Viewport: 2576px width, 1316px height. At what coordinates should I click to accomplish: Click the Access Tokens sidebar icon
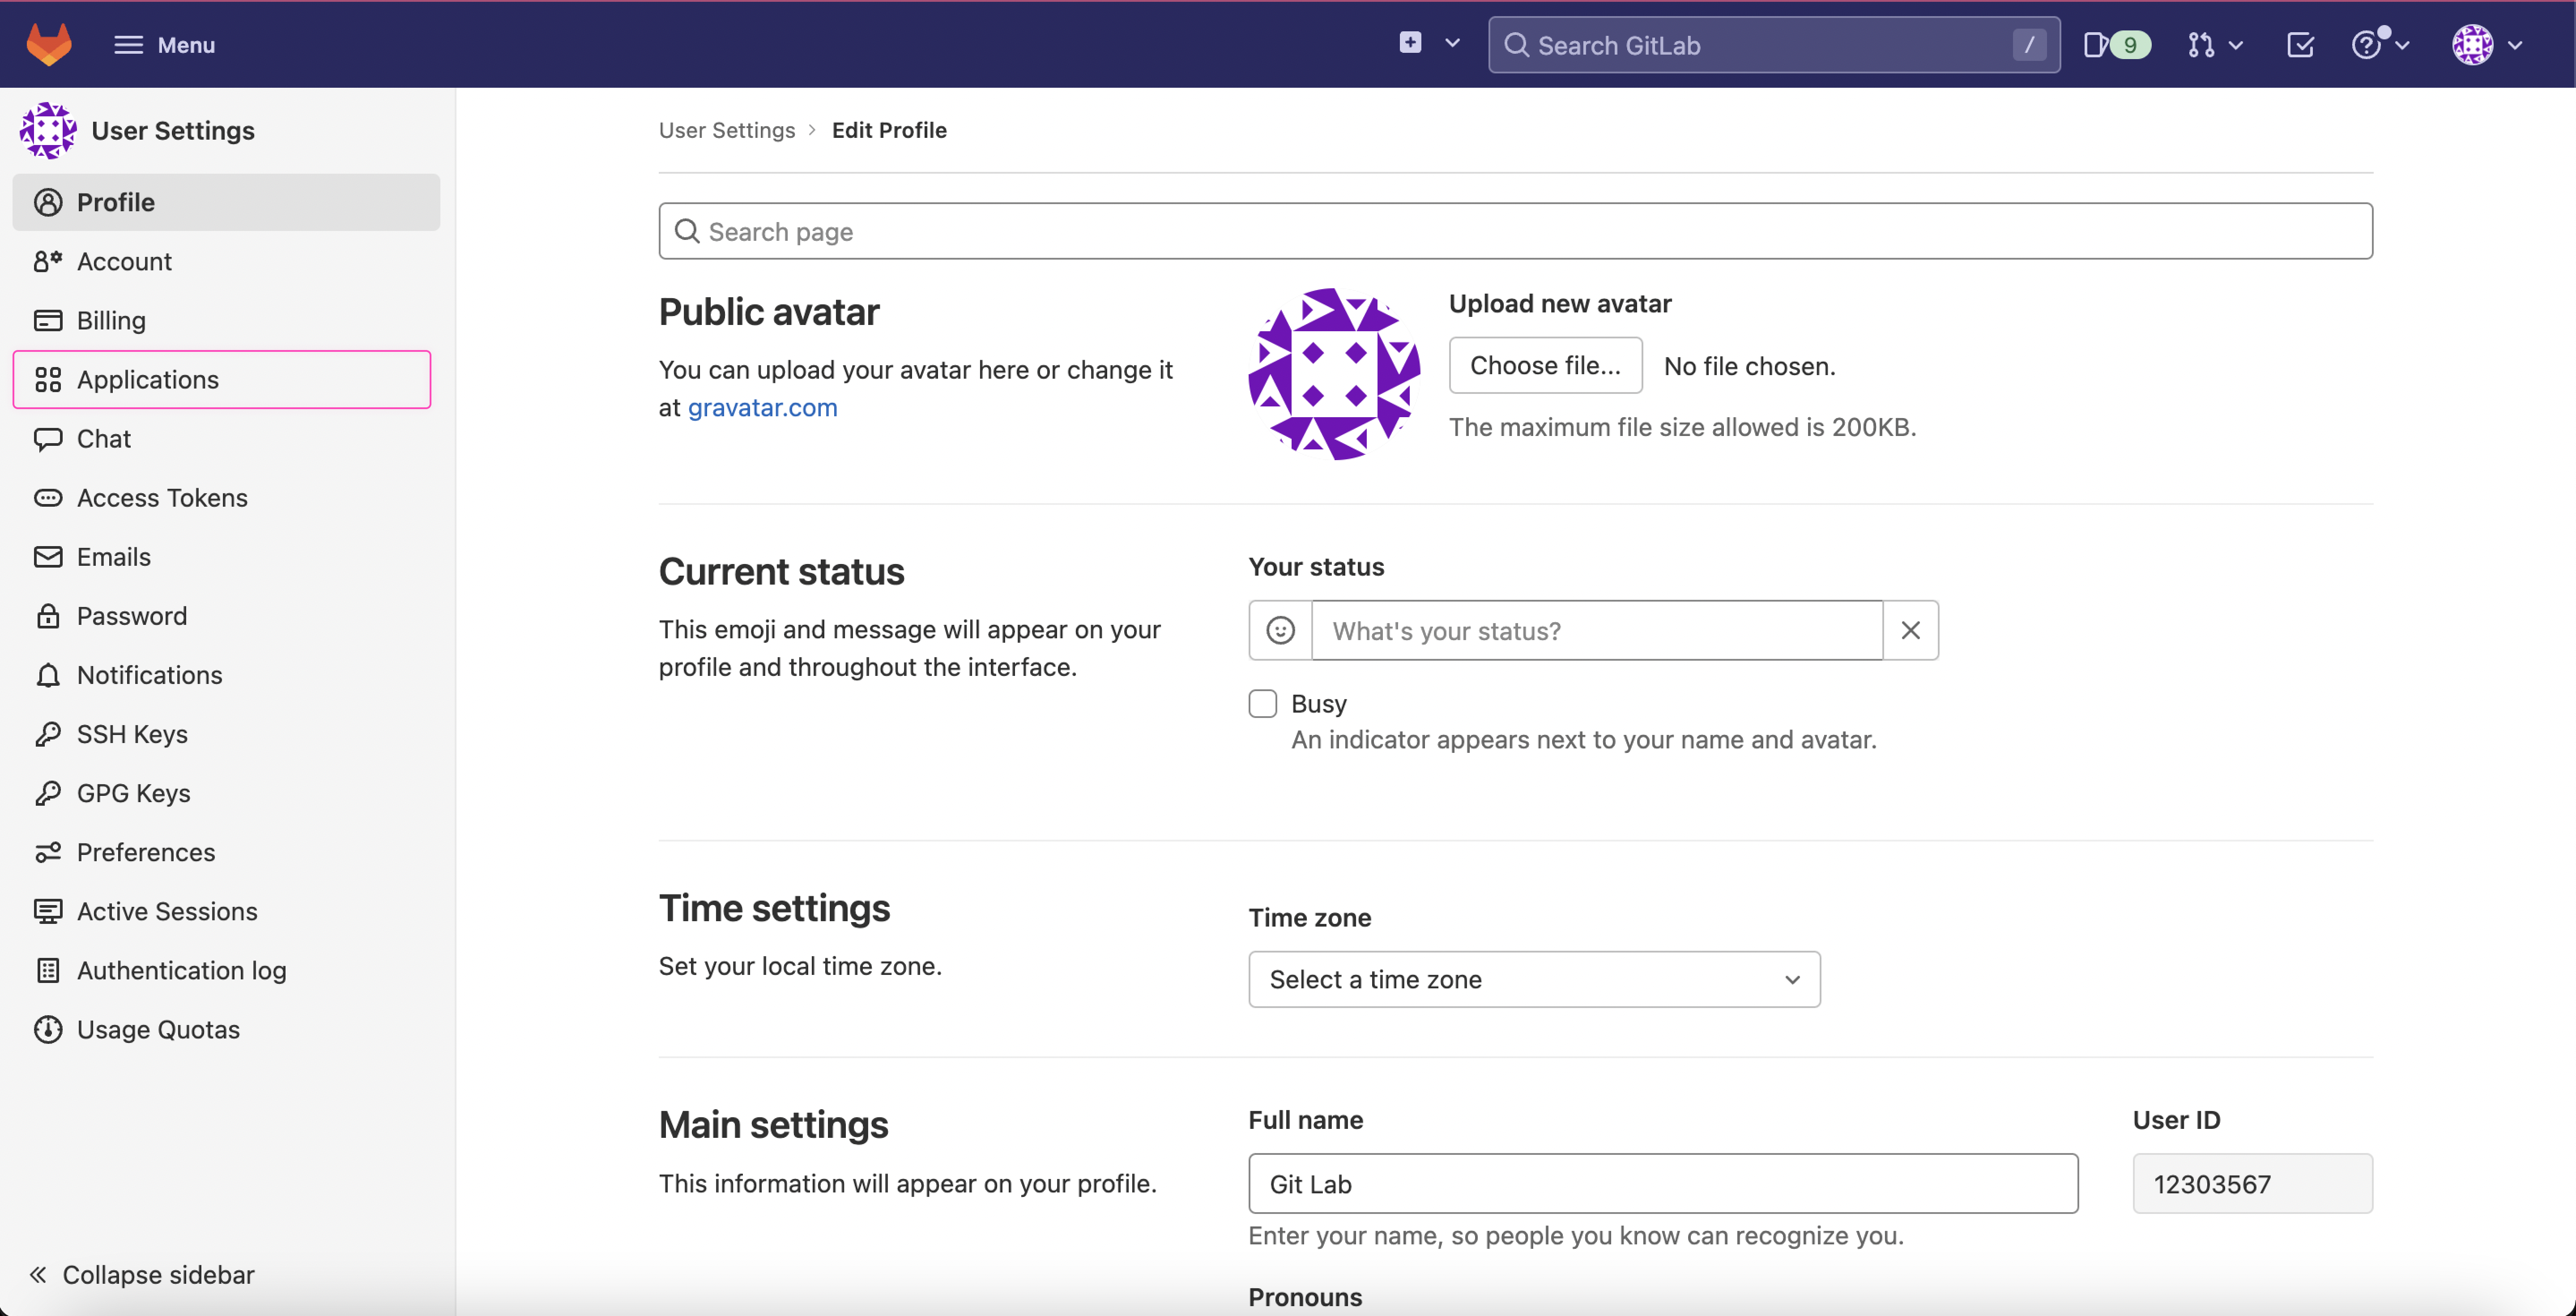[x=49, y=497]
